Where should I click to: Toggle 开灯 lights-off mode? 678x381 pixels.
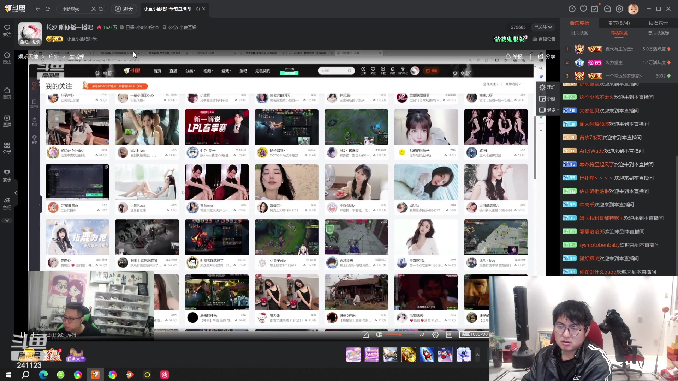pyautogui.click(x=547, y=87)
